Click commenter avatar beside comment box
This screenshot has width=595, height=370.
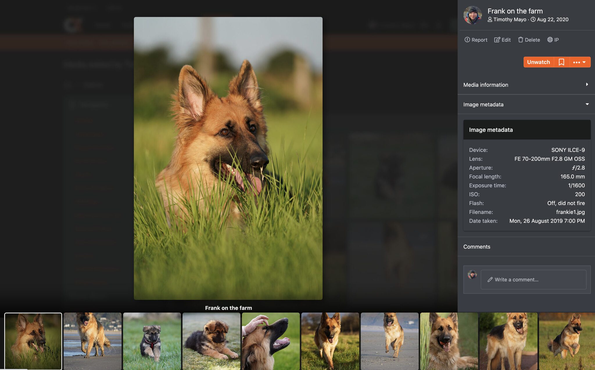[472, 274]
